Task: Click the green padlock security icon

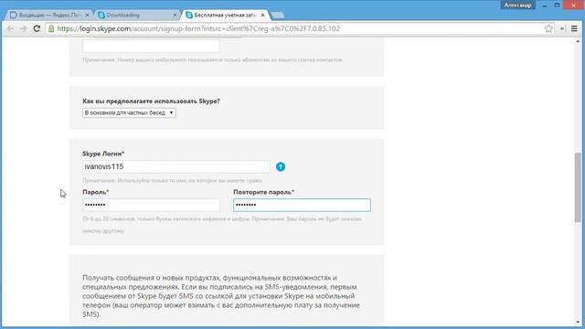Action: click(x=51, y=28)
